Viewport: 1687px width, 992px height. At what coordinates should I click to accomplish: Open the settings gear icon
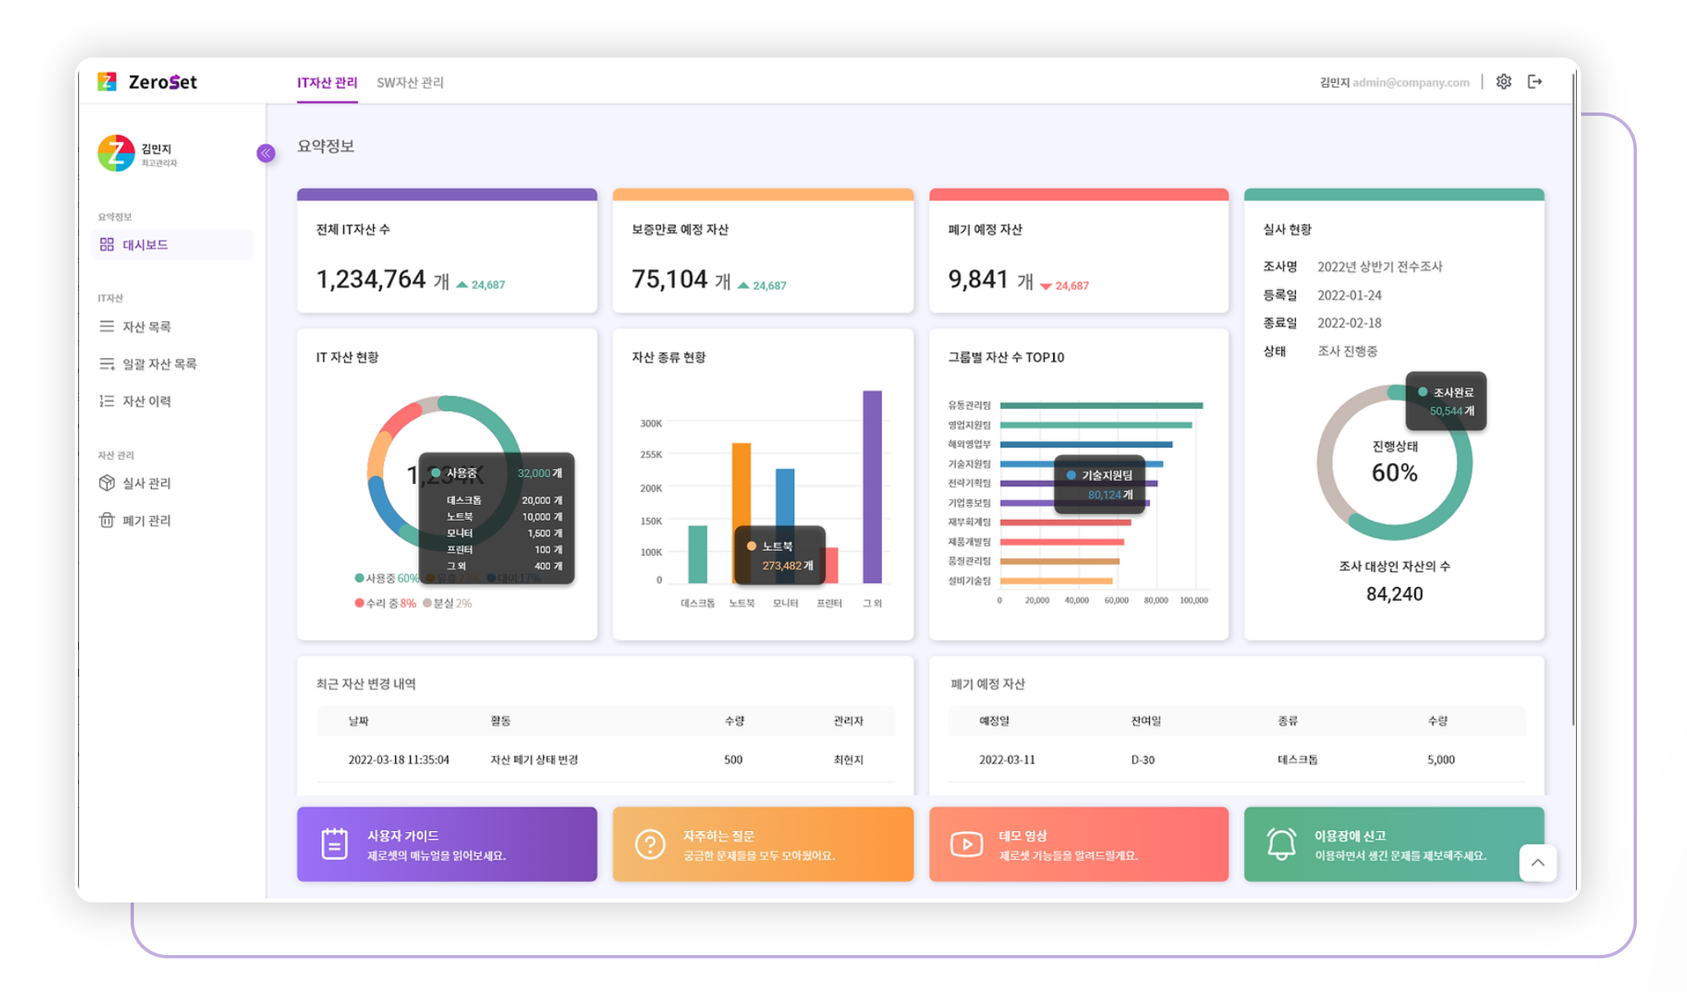click(1503, 82)
